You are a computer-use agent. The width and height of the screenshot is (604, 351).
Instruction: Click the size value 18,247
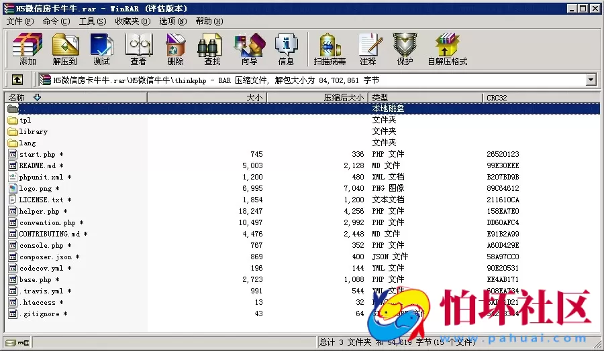[x=251, y=211]
